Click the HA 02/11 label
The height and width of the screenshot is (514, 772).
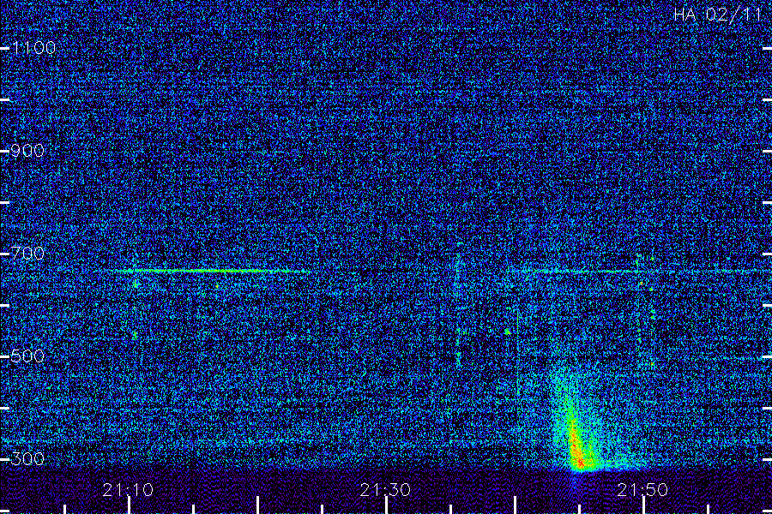[718, 15]
